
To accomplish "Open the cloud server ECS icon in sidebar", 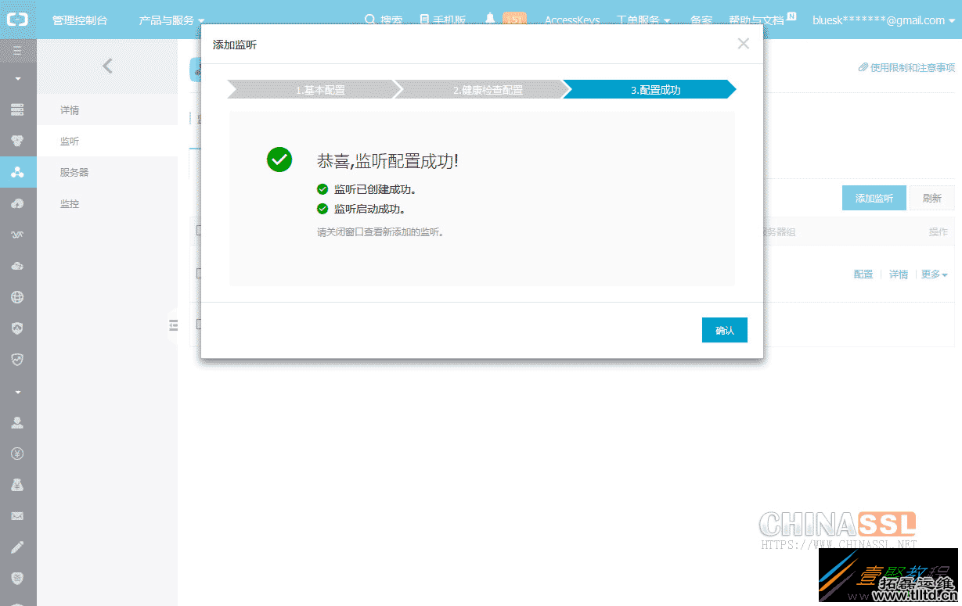I will 17,109.
